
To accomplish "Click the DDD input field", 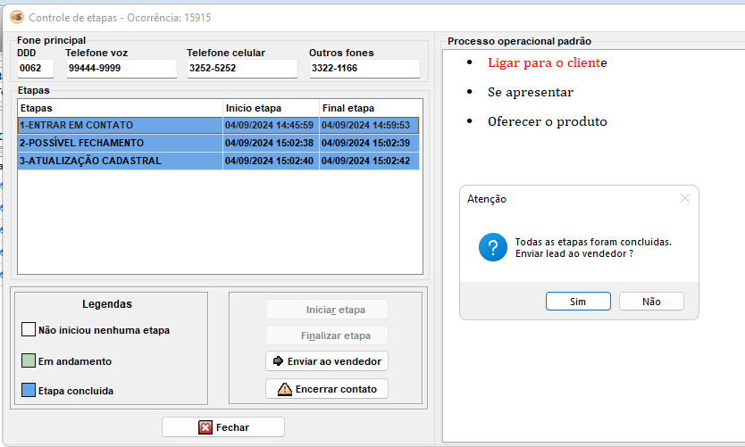I will point(36,68).
